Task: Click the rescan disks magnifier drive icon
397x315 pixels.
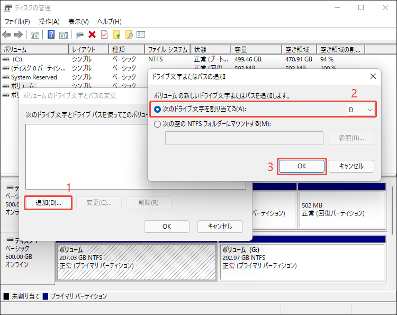Action: (79, 35)
